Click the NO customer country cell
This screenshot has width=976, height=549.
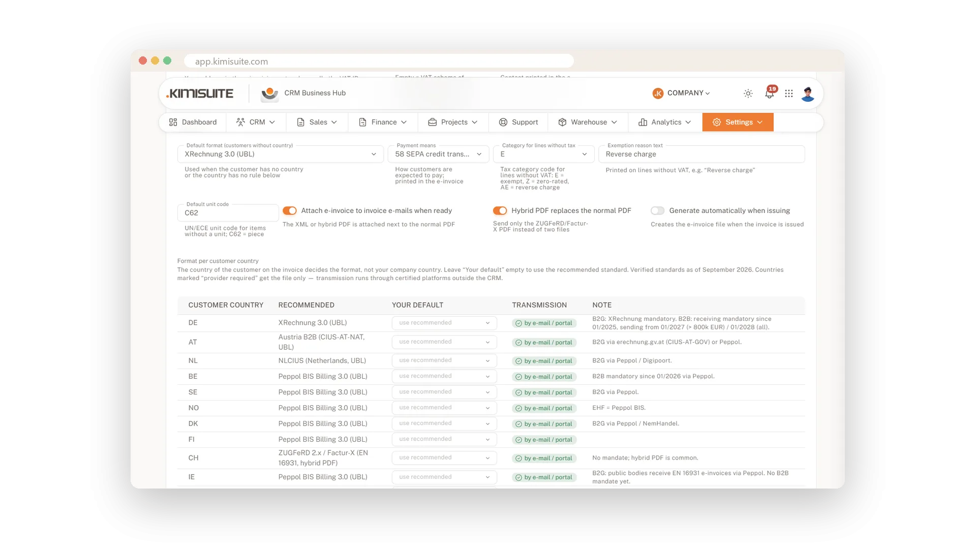click(x=194, y=408)
